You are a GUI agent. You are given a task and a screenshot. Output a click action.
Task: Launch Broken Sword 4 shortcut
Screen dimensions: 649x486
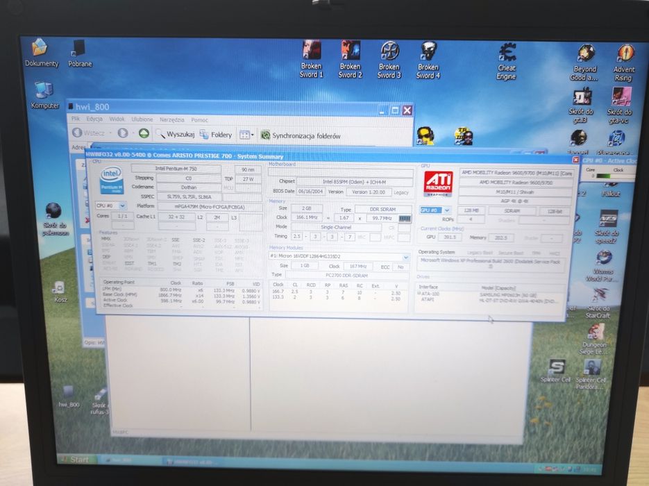click(428, 60)
